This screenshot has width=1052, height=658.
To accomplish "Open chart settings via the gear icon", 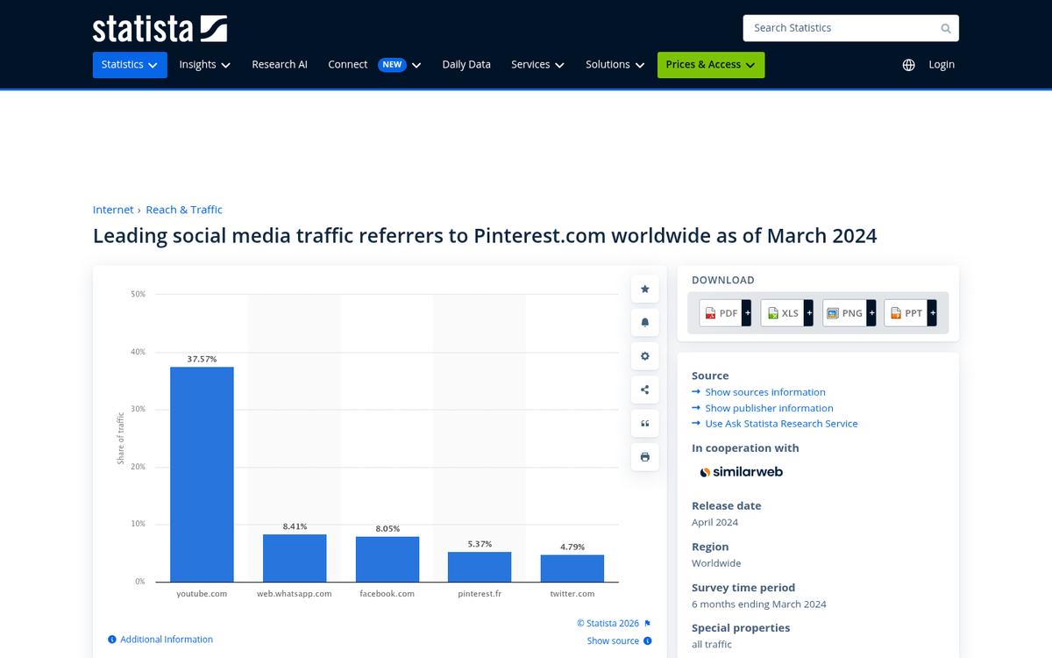I will [x=644, y=355].
